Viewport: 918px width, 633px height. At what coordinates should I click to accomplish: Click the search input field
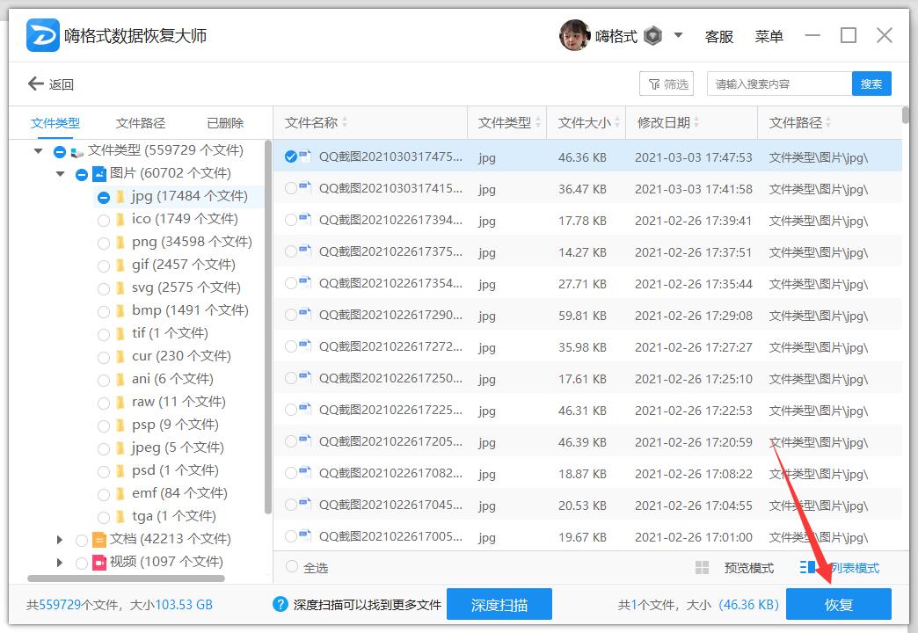coord(779,84)
